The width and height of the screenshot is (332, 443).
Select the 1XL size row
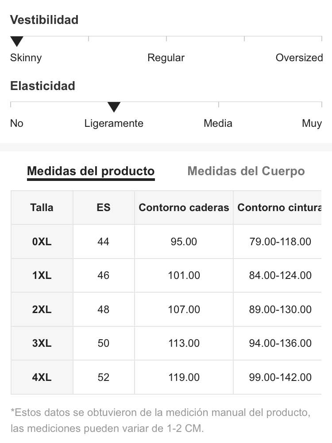(166, 275)
